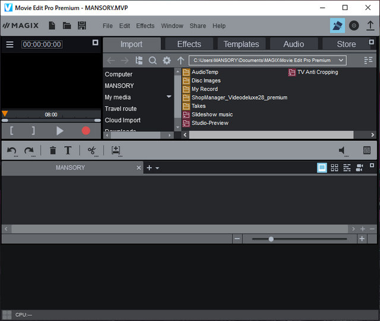Screen dimensions: 380x321
Task: Open the audio mixer icon
Action: [367, 151]
